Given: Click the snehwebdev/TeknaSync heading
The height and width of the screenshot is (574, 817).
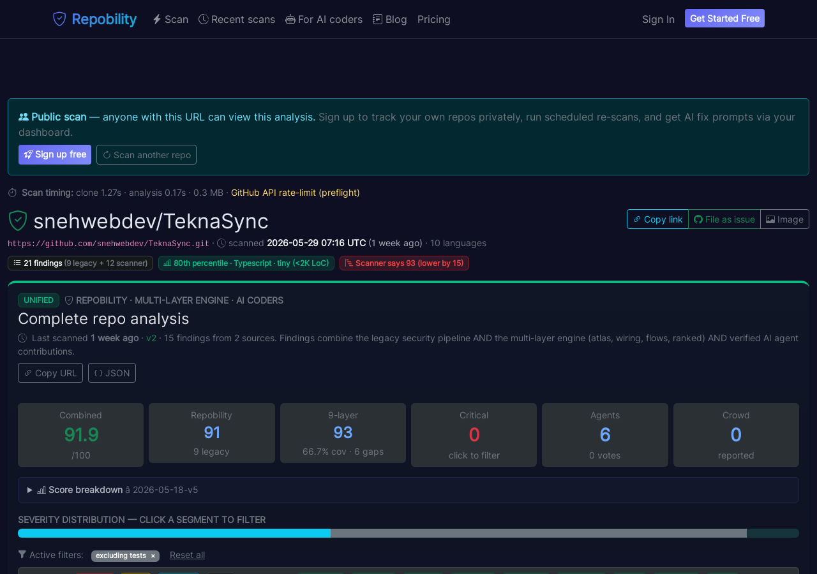Looking at the screenshot, I should (x=151, y=221).
